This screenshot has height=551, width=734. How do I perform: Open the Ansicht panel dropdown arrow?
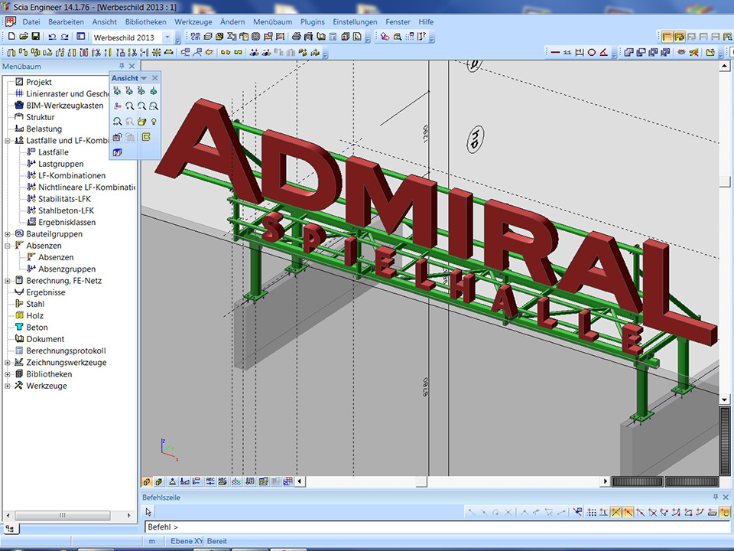144,78
